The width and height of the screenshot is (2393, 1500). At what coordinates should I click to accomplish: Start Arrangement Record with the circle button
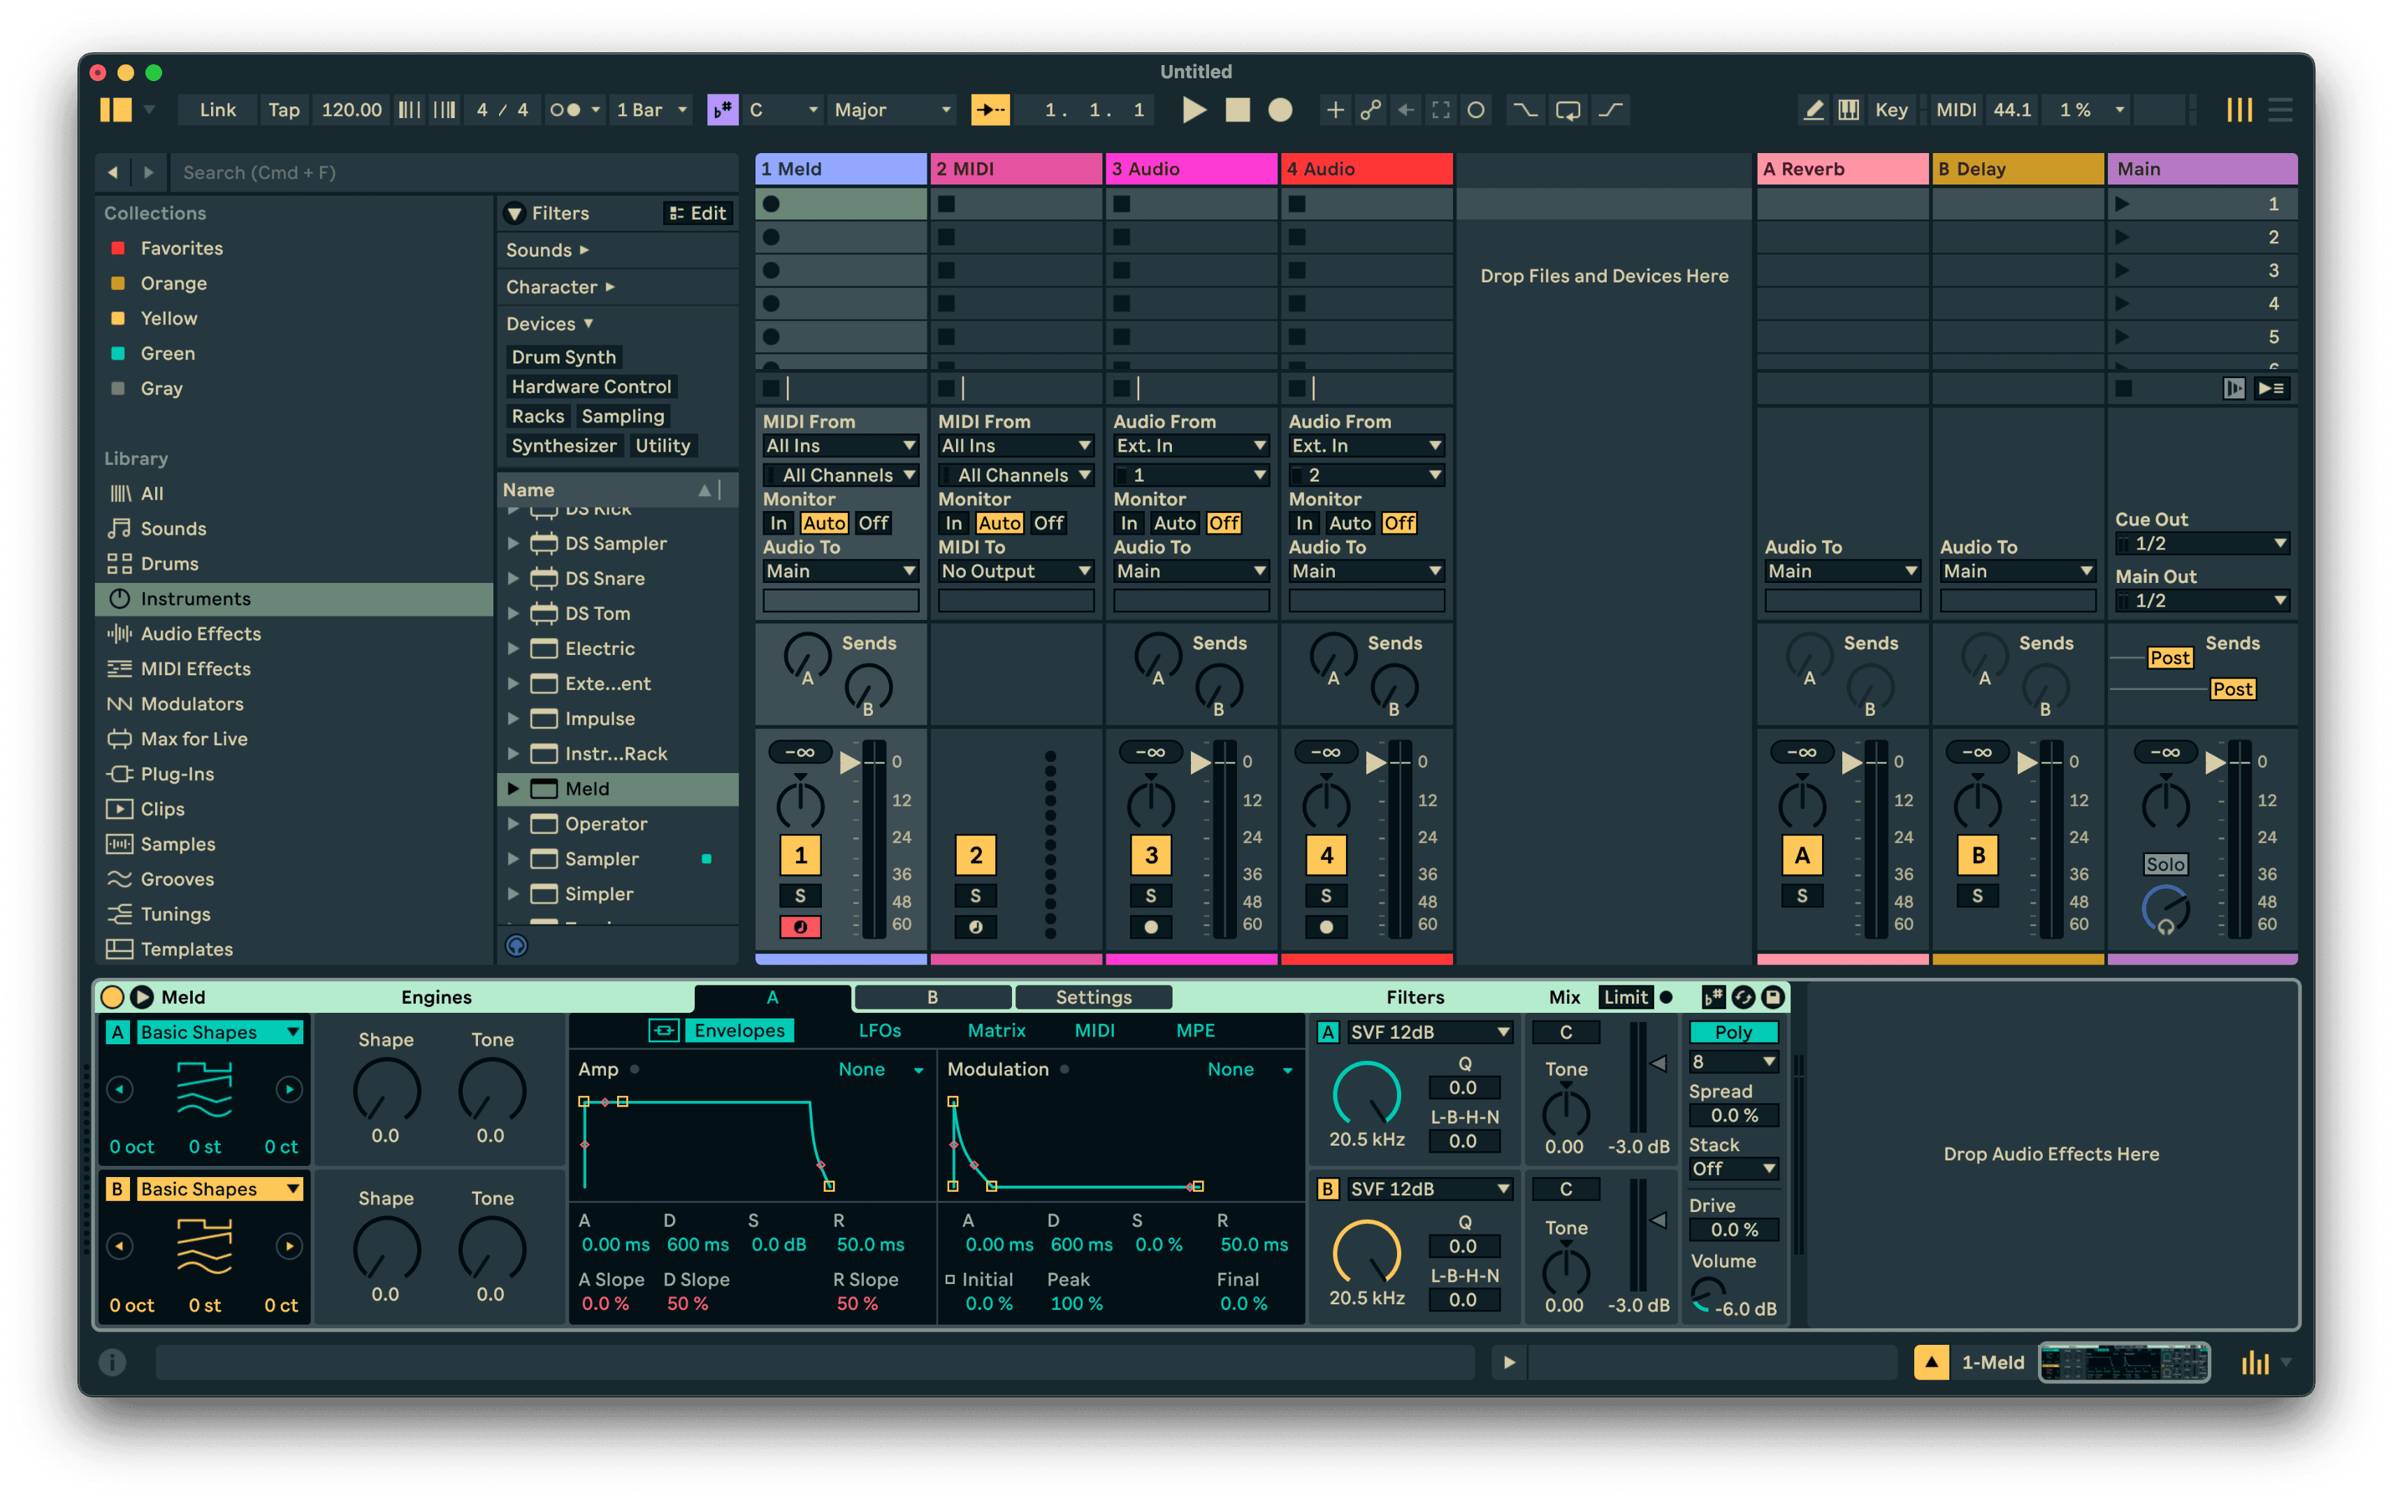click(x=1280, y=110)
